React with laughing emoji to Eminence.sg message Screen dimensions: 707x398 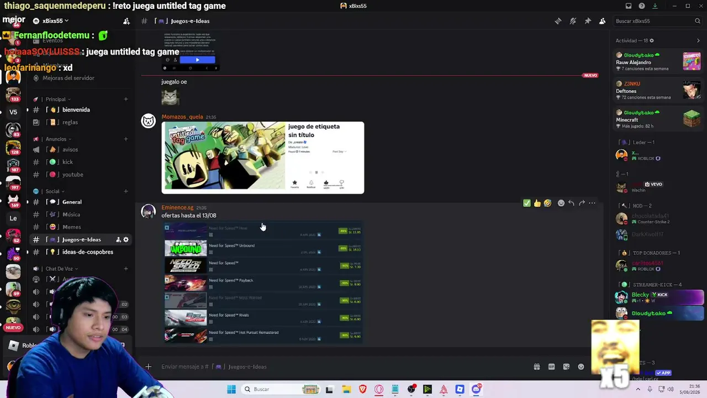[547, 203]
